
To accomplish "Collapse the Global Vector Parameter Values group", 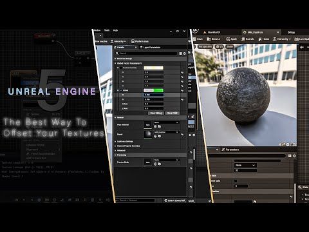I will coord(115,63).
